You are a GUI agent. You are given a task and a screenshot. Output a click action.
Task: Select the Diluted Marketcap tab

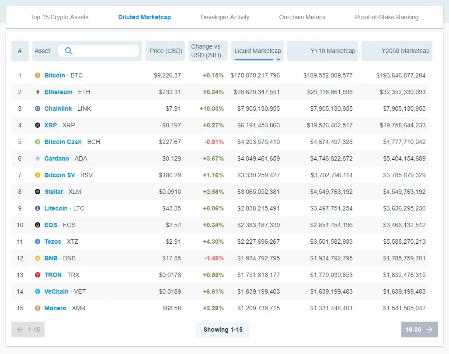pos(145,17)
